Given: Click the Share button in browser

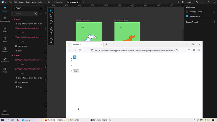Looking at the screenshot, I should [76, 71].
